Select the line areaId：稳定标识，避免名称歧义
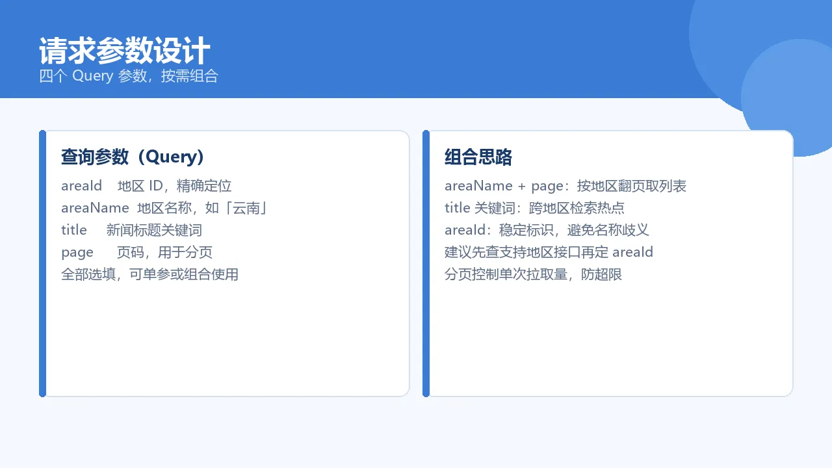 547,230
